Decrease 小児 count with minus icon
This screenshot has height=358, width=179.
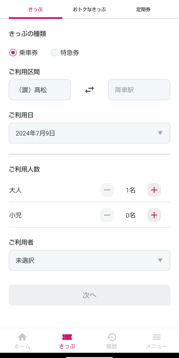tap(107, 215)
